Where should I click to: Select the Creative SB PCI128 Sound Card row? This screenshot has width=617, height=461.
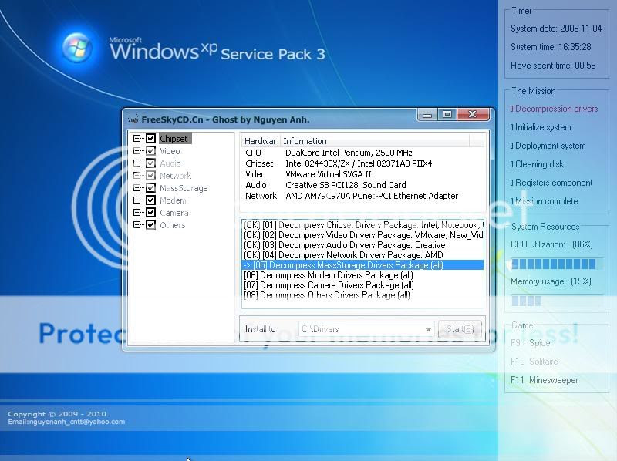tap(362, 185)
